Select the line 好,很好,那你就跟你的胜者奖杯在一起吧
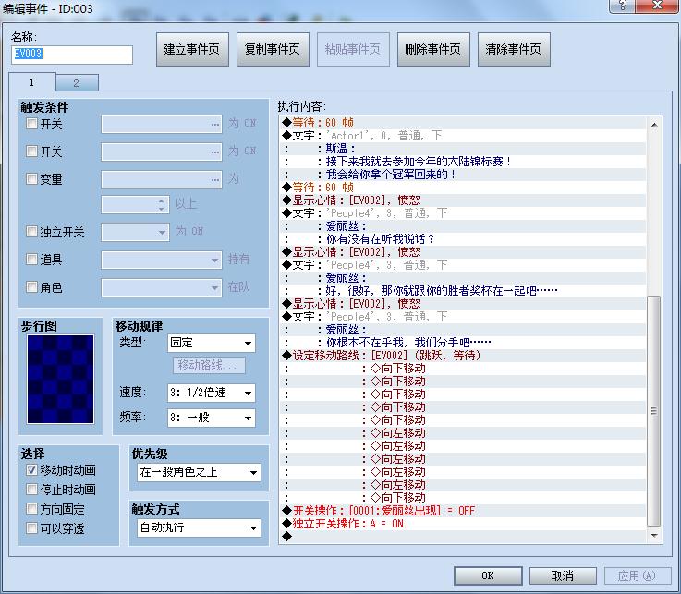Screen dimensions: 681x594 coord(464,290)
